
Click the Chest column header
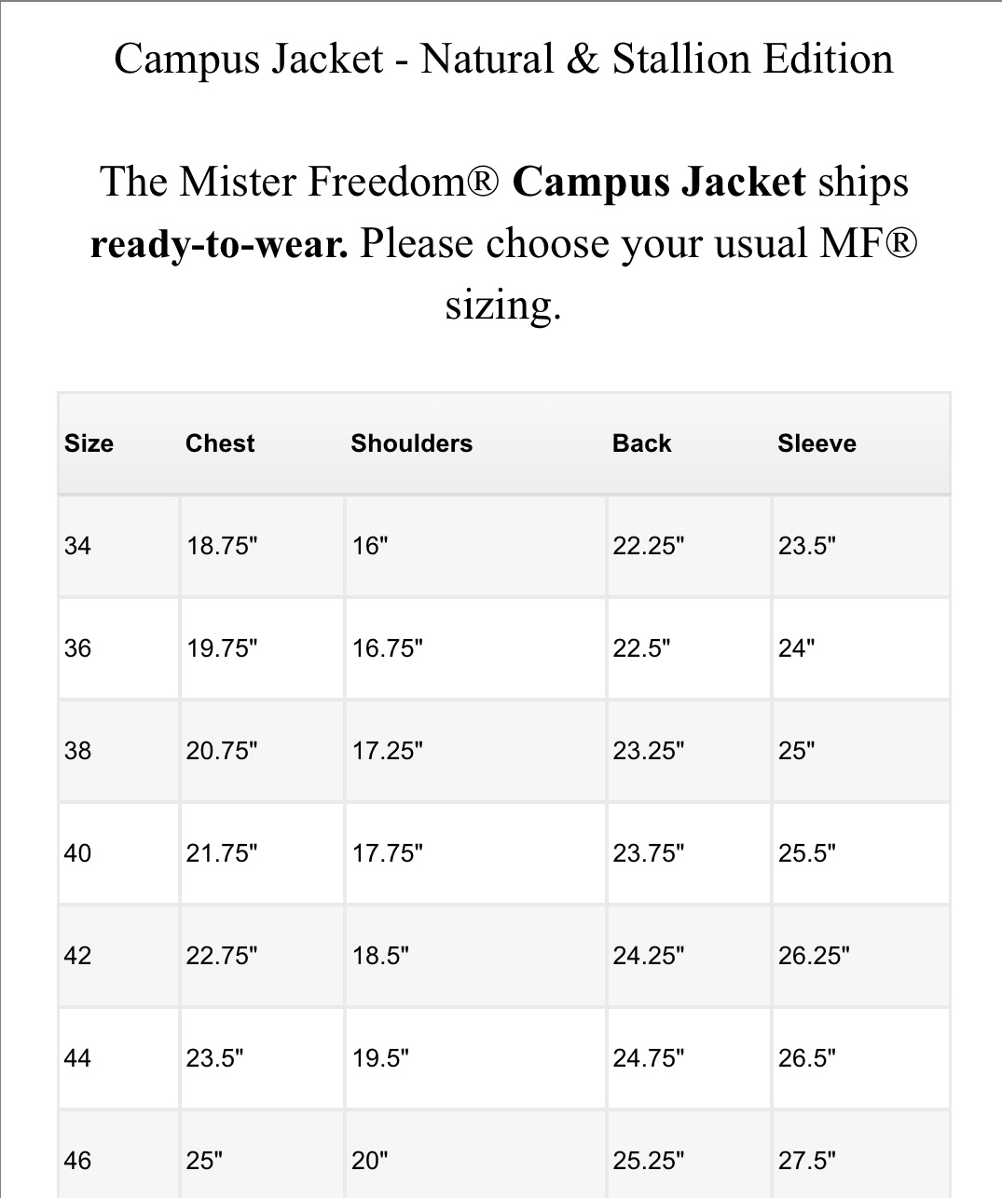(x=220, y=443)
